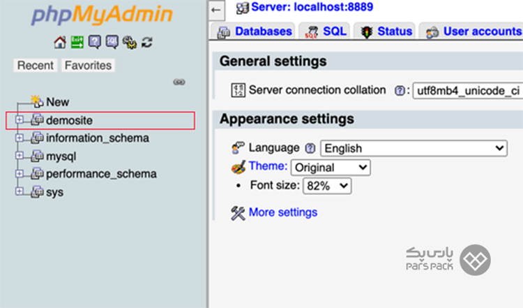Screen dimensions: 523x308
Task: Open the server connection collation dropdown
Action: tap(468, 91)
